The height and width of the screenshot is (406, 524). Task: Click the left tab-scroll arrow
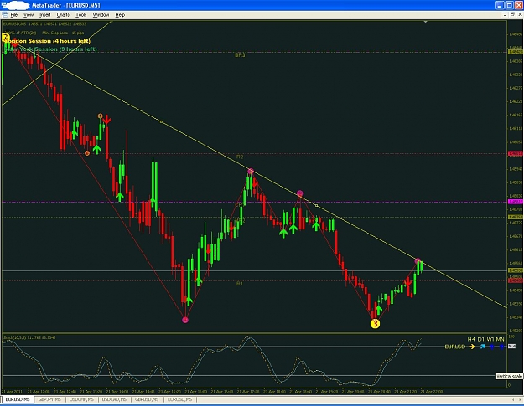514,399
